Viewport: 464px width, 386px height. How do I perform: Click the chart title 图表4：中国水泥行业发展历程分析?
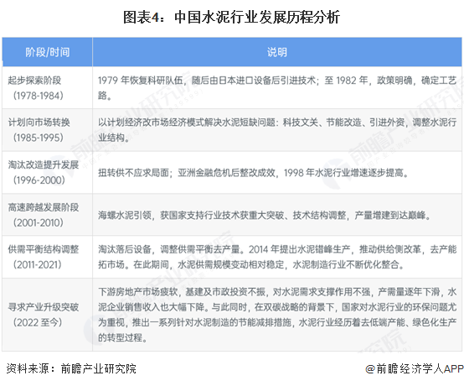[231, 17]
